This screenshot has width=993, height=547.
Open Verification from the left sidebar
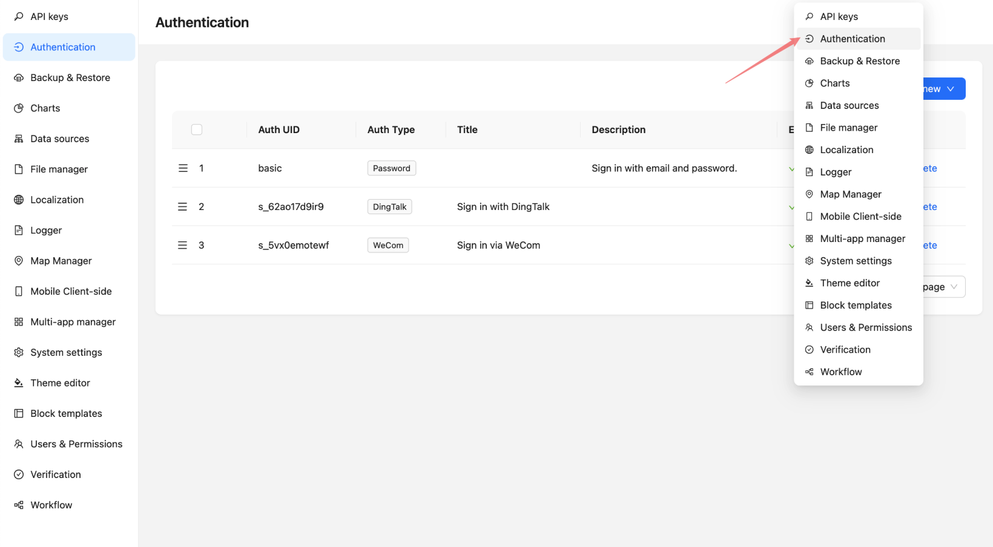tap(56, 474)
